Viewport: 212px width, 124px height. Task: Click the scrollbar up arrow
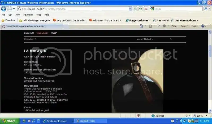click(210, 32)
